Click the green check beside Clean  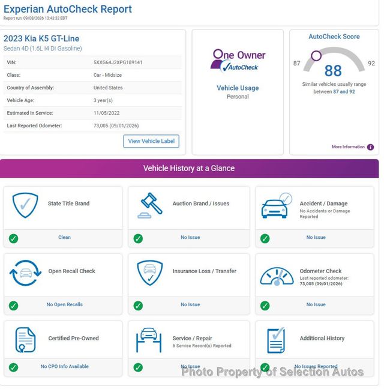point(13,238)
